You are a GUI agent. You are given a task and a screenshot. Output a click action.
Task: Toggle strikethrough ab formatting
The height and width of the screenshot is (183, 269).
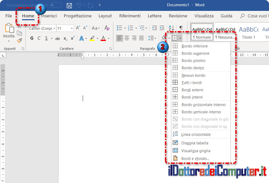tap(58, 38)
